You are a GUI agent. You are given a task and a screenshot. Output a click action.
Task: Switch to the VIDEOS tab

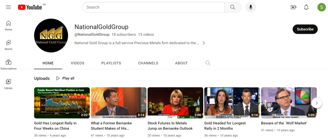pyautogui.click(x=78, y=63)
